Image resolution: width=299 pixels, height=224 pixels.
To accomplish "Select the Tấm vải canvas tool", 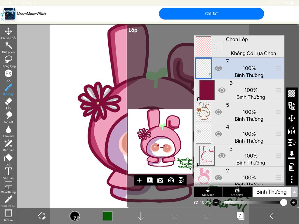I will (x=8, y=216).
